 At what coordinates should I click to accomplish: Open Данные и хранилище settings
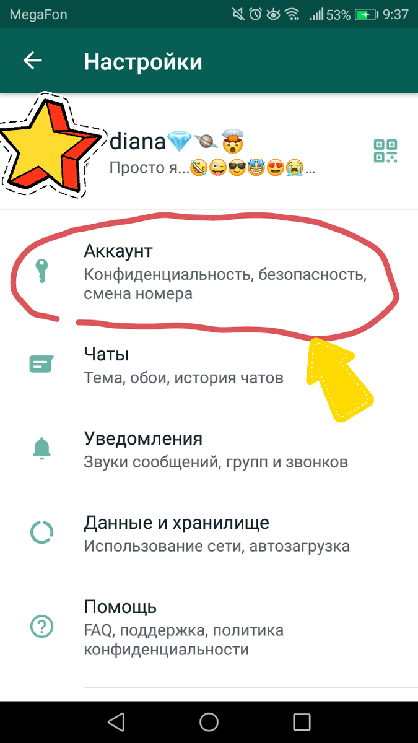click(209, 534)
